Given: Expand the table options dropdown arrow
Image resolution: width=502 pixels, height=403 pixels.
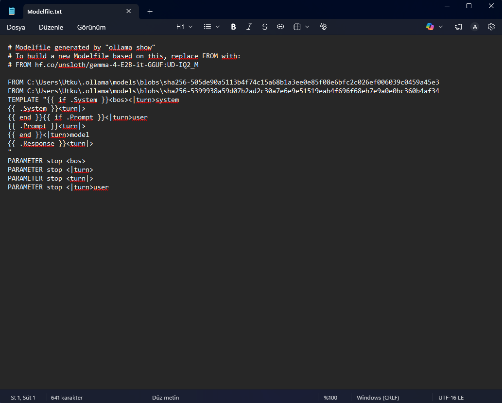Looking at the screenshot, I should 307,27.
